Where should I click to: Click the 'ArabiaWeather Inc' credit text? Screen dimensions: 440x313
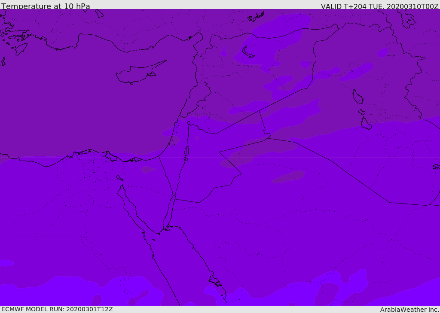409,310
